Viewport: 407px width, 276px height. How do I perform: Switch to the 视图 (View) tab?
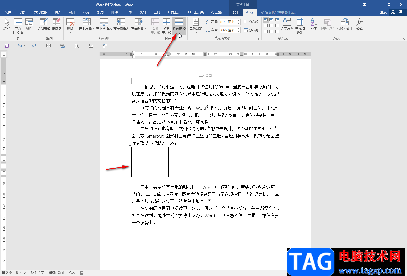coord(143,12)
